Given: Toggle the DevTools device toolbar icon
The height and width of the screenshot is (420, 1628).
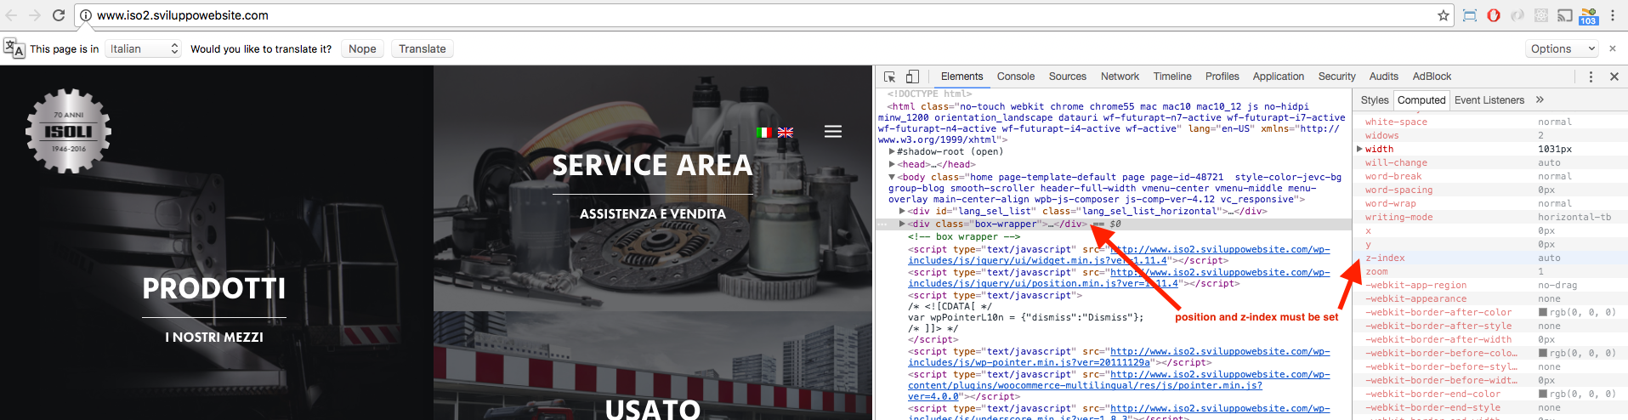Looking at the screenshot, I should pyautogui.click(x=912, y=77).
